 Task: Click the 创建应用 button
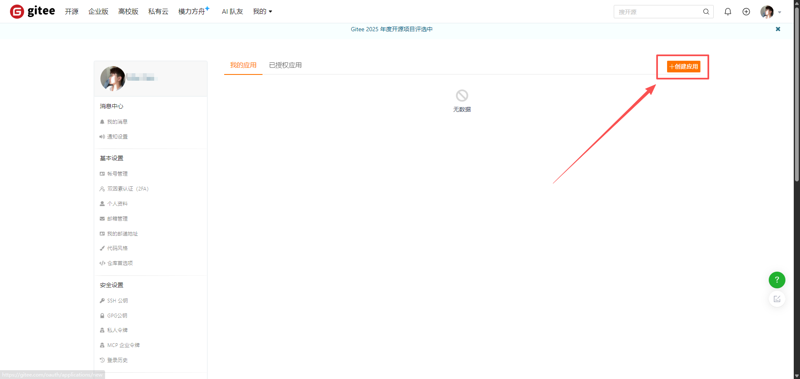[683, 67]
